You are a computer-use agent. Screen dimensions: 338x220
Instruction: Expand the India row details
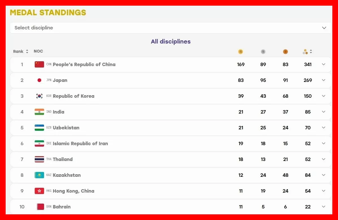[324, 112]
